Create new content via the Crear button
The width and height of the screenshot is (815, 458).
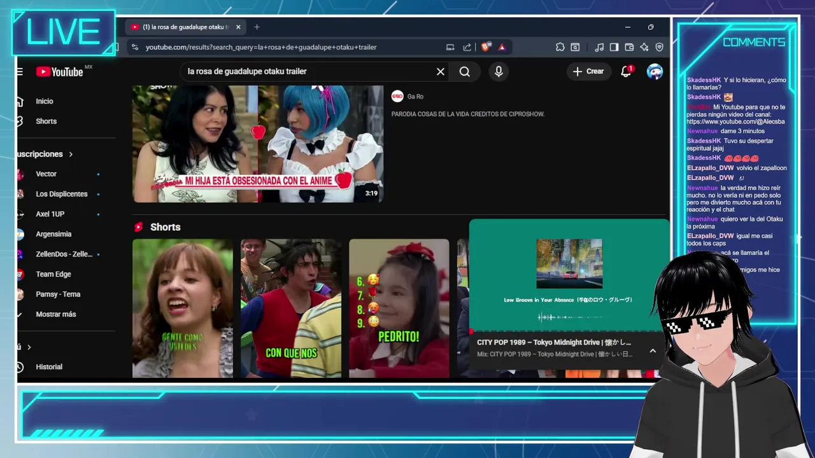click(x=588, y=72)
